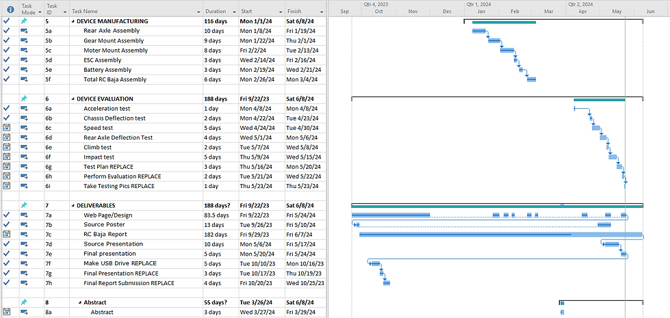Click the Qtr 4, 2023 timescale header
The width and height of the screenshot is (670, 318).
point(376,4)
